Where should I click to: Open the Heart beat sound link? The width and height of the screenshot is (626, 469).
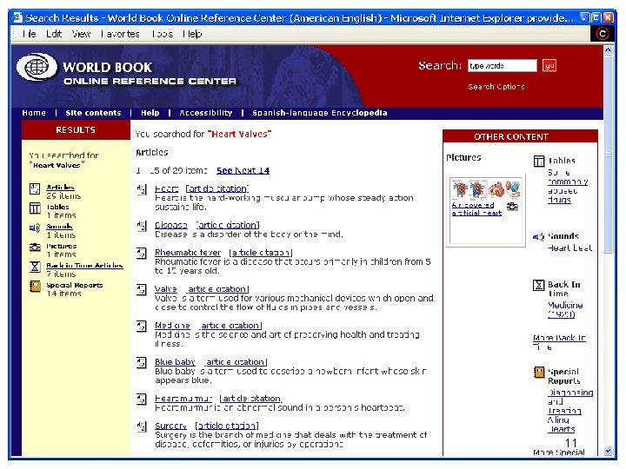pyautogui.click(x=570, y=248)
